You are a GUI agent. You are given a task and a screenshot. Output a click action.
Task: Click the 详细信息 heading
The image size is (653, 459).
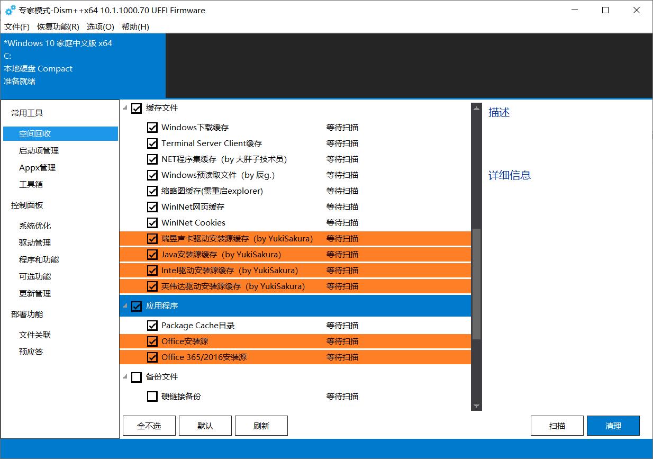510,175
